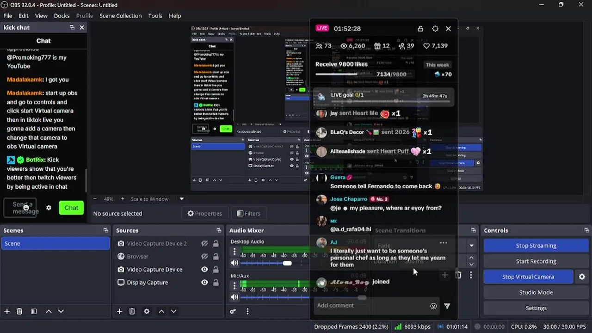The height and width of the screenshot is (333, 592).
Task: Open source Filters button
Action: tap(248, 213)
